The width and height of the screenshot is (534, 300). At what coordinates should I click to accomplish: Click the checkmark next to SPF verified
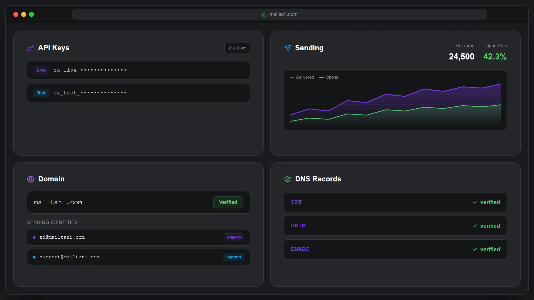click(475, 202)
